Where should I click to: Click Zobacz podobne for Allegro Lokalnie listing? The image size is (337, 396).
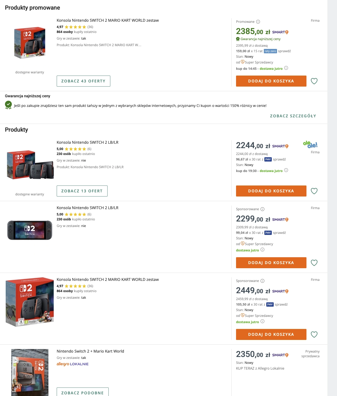click(x=83, y=392)
